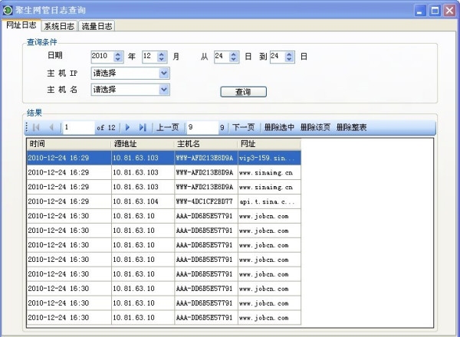This screenshot has height=337, width=460.
Task: Jump to last page icon
Action: tap(143, 127)
